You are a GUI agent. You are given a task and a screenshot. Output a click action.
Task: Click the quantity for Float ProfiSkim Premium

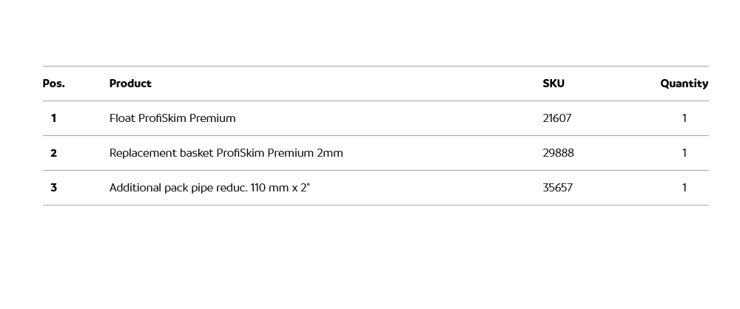pos(684,118)
